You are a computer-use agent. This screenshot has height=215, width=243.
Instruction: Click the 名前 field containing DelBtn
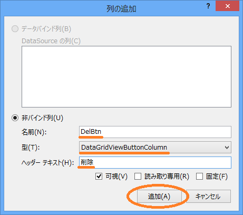(x=155, y=132)
